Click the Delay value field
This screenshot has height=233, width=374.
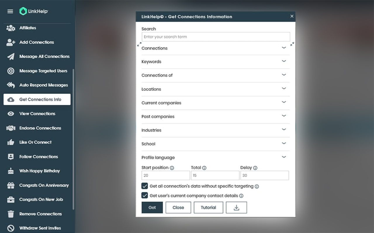tap(265, 175)
